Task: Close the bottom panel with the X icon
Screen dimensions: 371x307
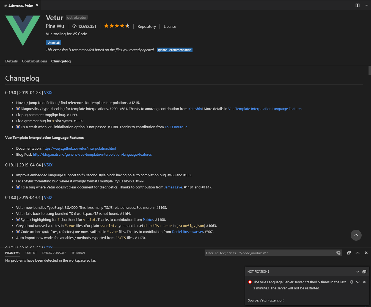Action: tap(366, 253)
